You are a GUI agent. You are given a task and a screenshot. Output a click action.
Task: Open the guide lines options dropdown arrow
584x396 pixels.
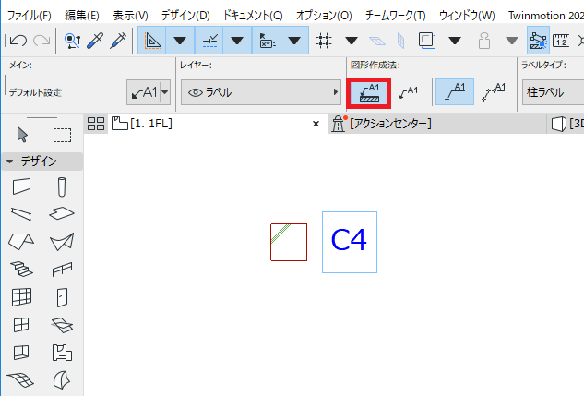click(180, 41)
